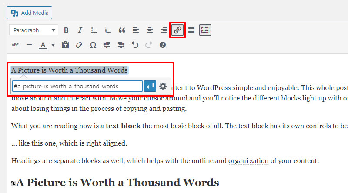Insert Read More tag
This screenshot has height=193, width=348.
(x=191, y=30)
